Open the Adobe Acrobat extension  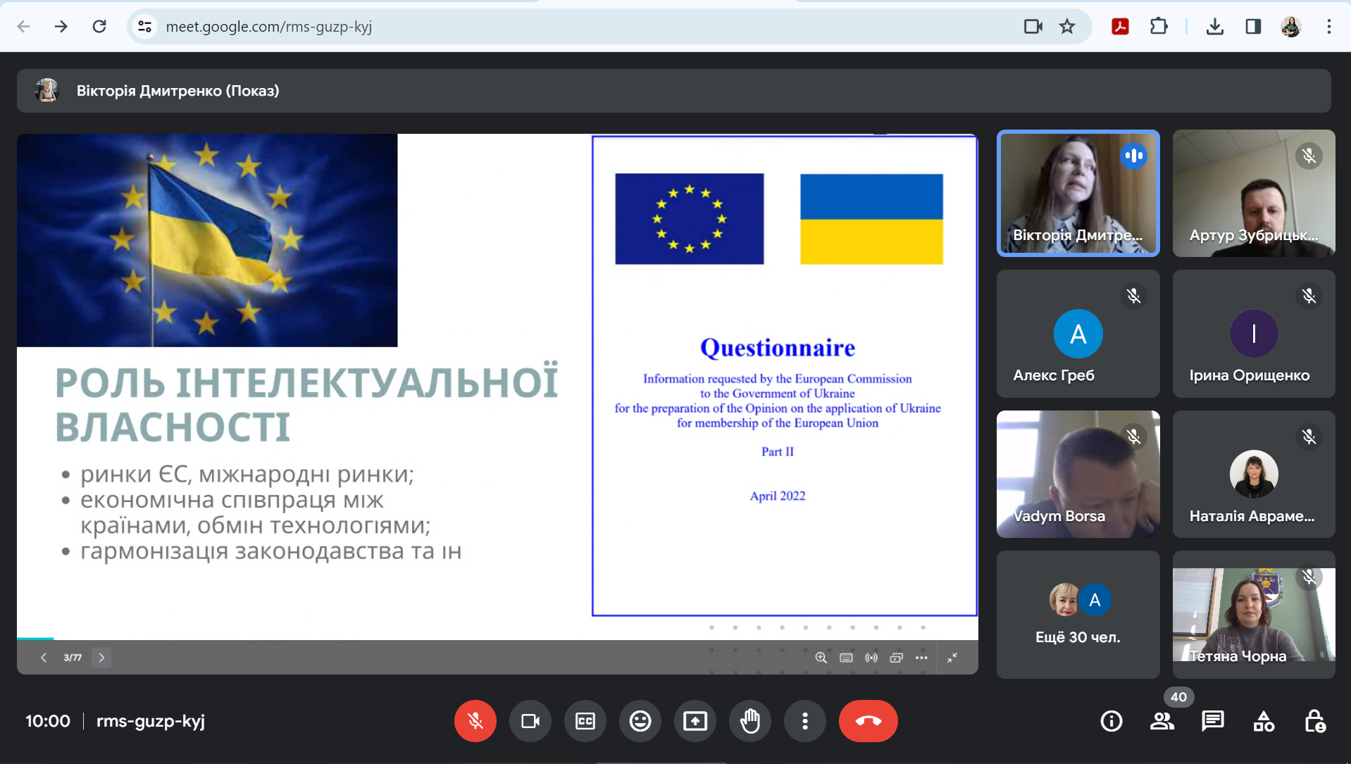tap(1120, 27)
